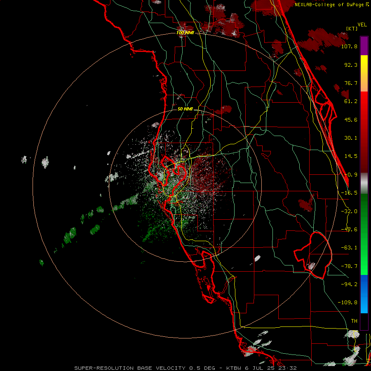Click the 45.6 velocity scale value
371x371 pixels.
tap(351, 120)
